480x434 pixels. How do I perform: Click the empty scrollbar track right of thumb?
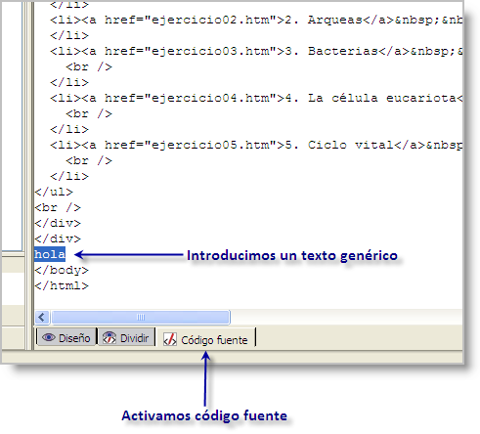pyautogui.click(x=346, y=317)
